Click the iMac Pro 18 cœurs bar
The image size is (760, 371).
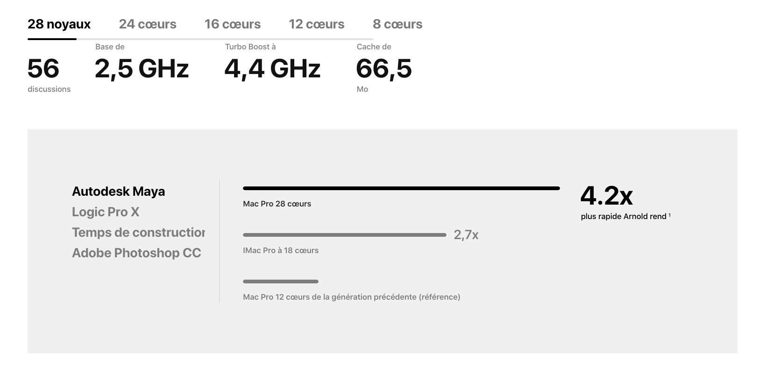(345, 235)
